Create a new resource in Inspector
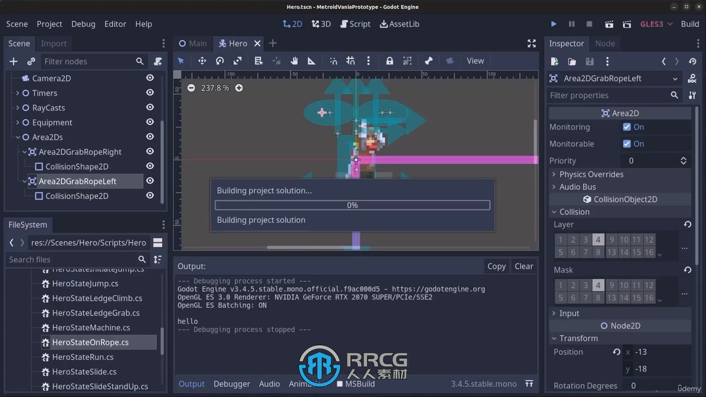This screenshot has width=706, height=397. pyautogui.click(x=554, y=61)
